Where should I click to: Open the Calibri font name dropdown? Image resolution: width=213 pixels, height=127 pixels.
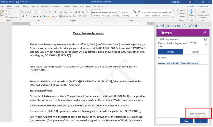[28, 12]
